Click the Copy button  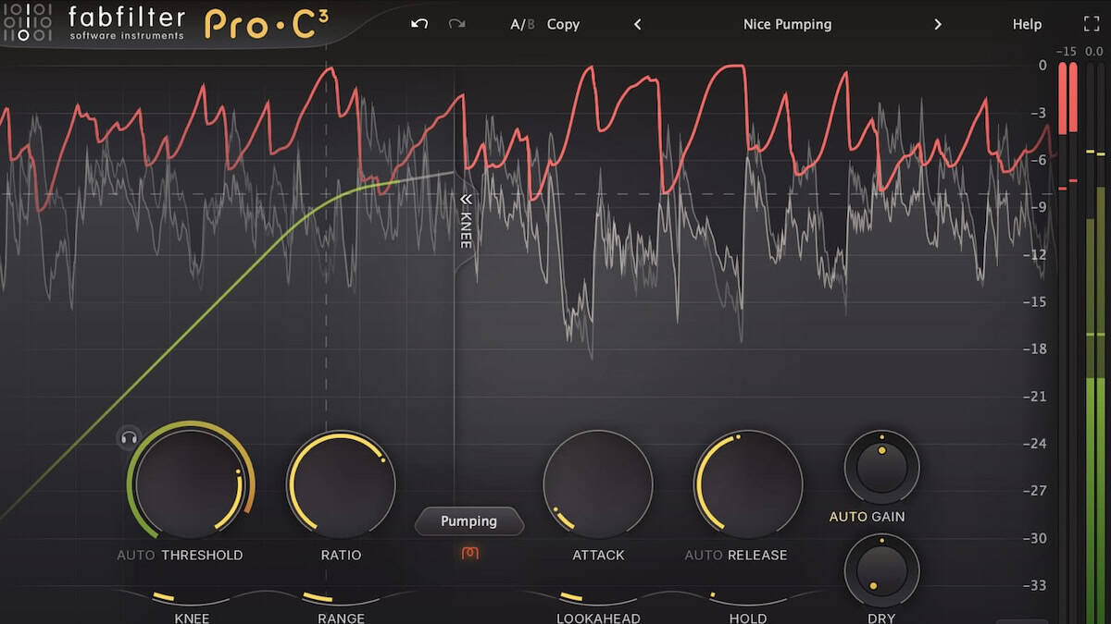click(563, 25)
